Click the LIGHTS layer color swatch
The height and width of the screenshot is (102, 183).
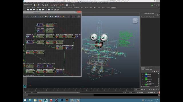click(146, 78)
